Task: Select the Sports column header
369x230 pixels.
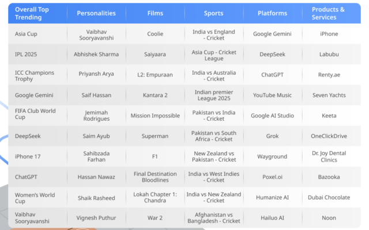Action: coord(213,13)
